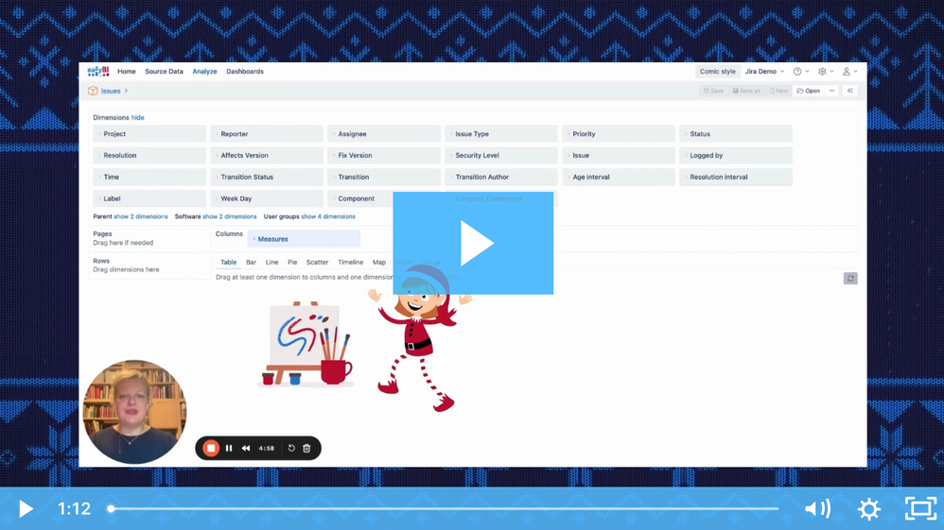Open the Home menu item
Image resolution: width=944 pixels, height=530 pixels.
click(x=127, y=71)
